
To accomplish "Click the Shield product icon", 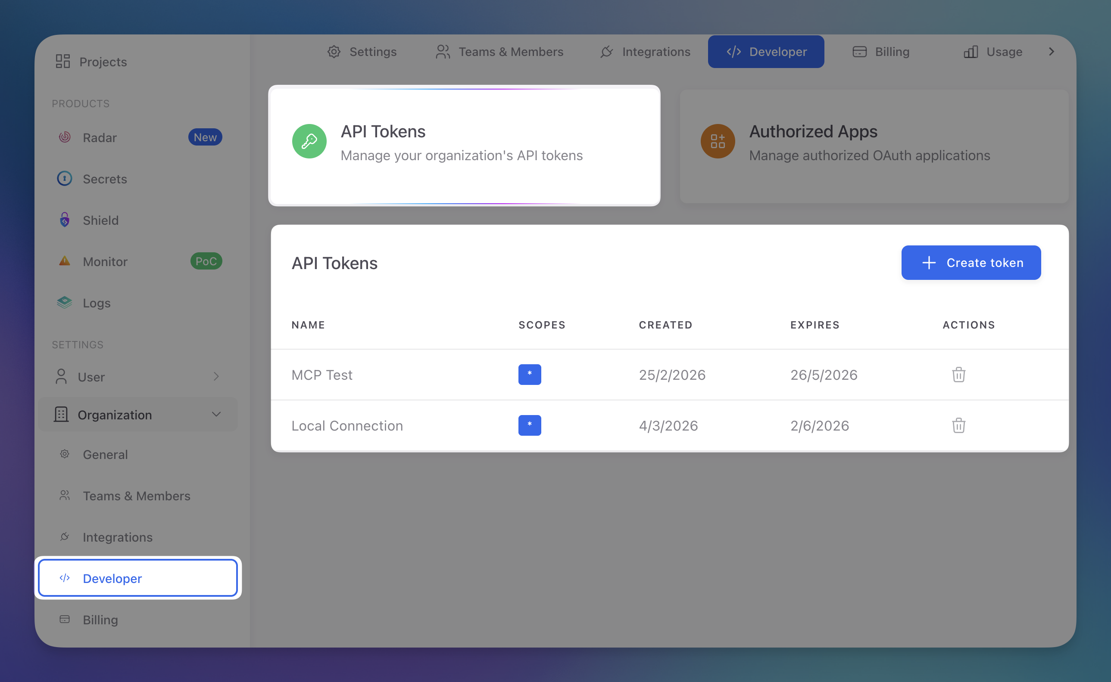I will (65, 220).
